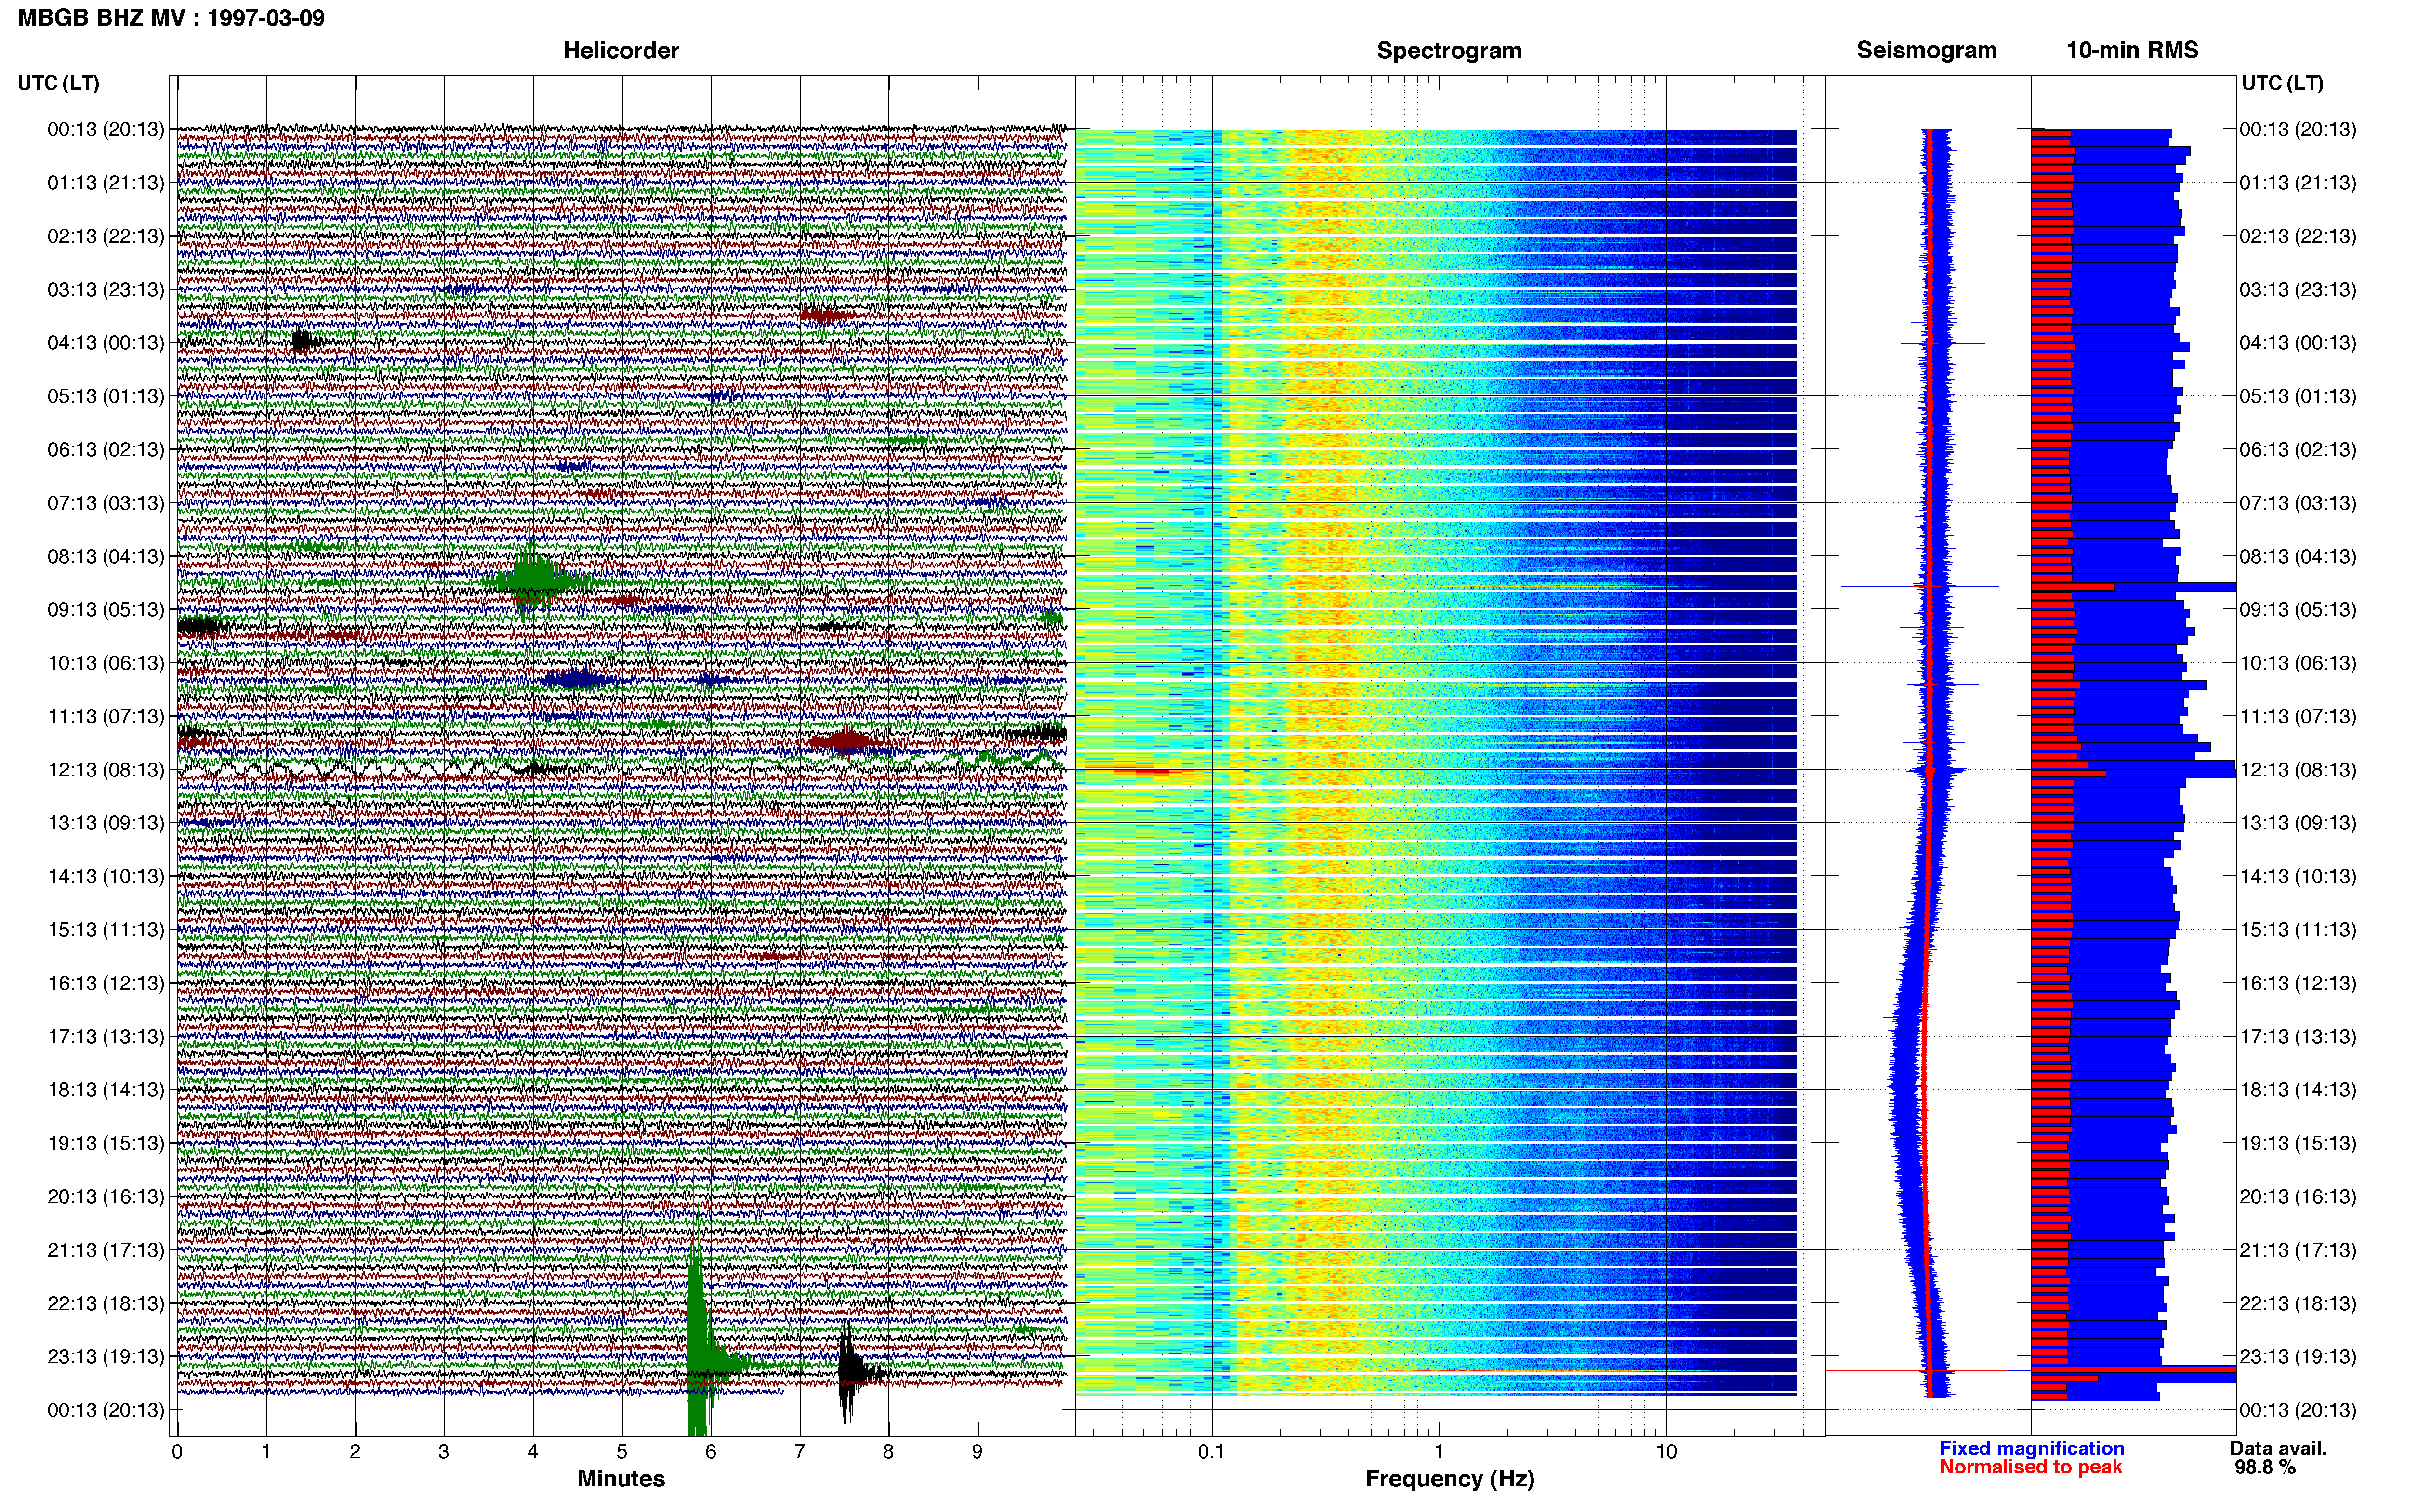Click left time label '07:13 (03:13)'

(x=106, y=503)
